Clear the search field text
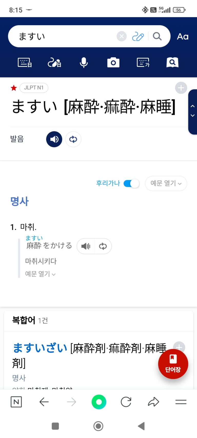This screenshot has width=197, height=438. [x=122, y=36]
